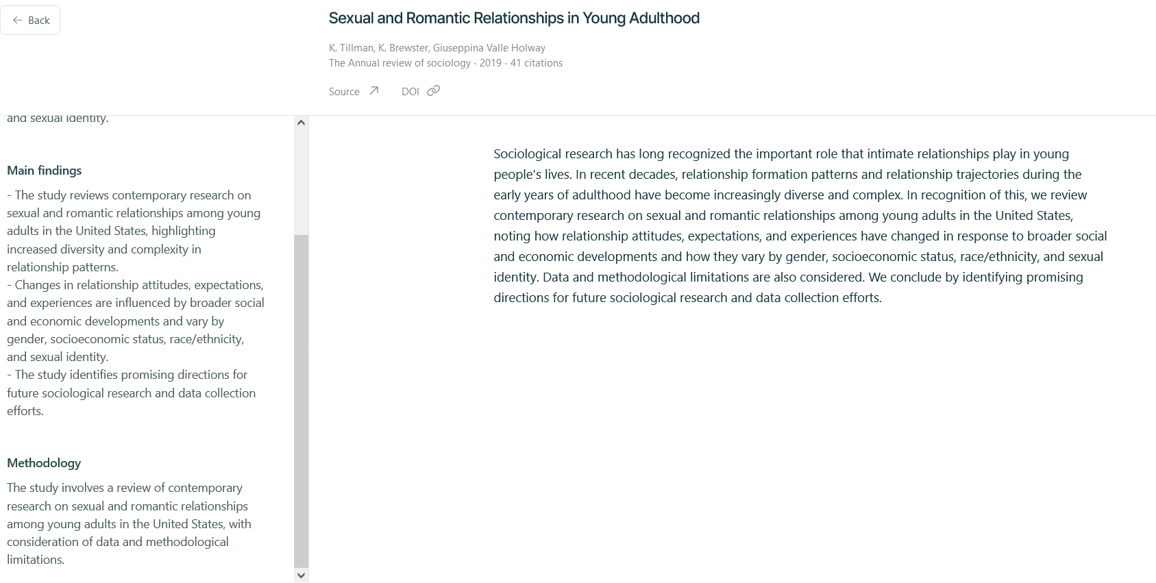Select author K. Tillman
The width and height of the screenshot is (1156, 583).
[351, 48]
